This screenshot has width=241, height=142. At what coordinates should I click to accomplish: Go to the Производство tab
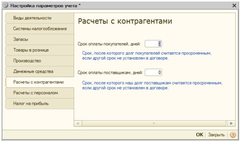click(40, 61)
